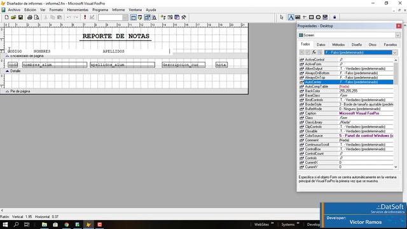Expand the property value dropdown arrow
The width and height of the screenshot is (407, 229).
tap(395, 52)
